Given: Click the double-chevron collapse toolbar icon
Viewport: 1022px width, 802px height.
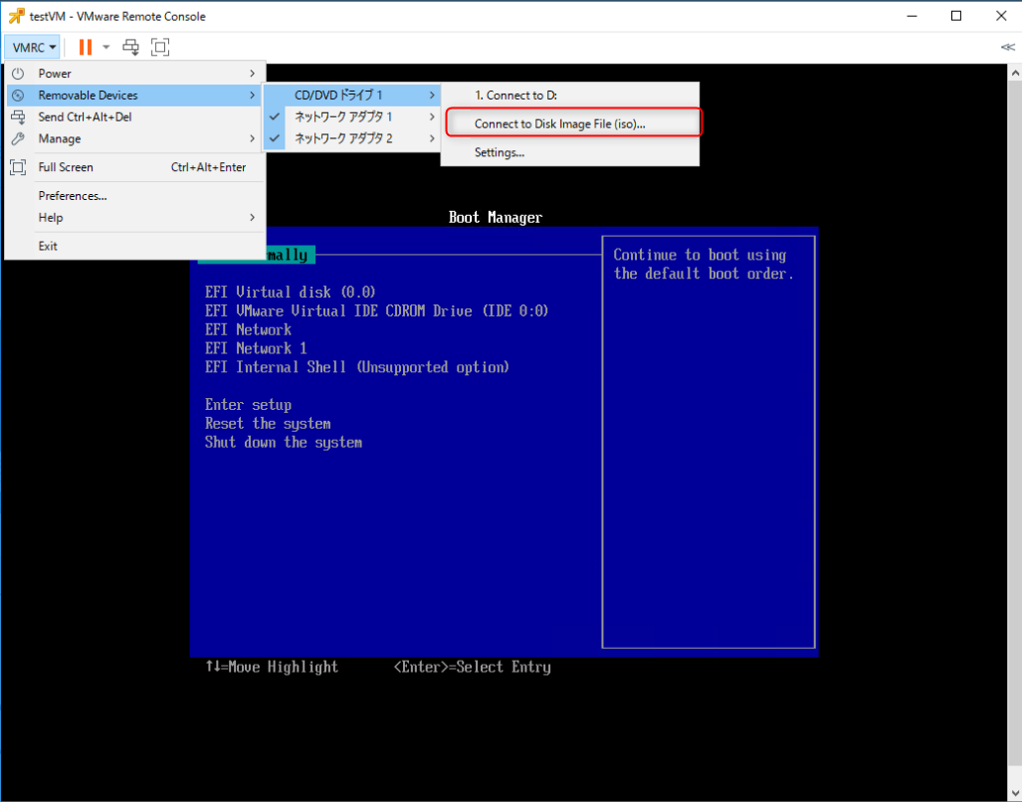Looking at the screenshot, I should pyautogui.click(x=1007, y=47).
